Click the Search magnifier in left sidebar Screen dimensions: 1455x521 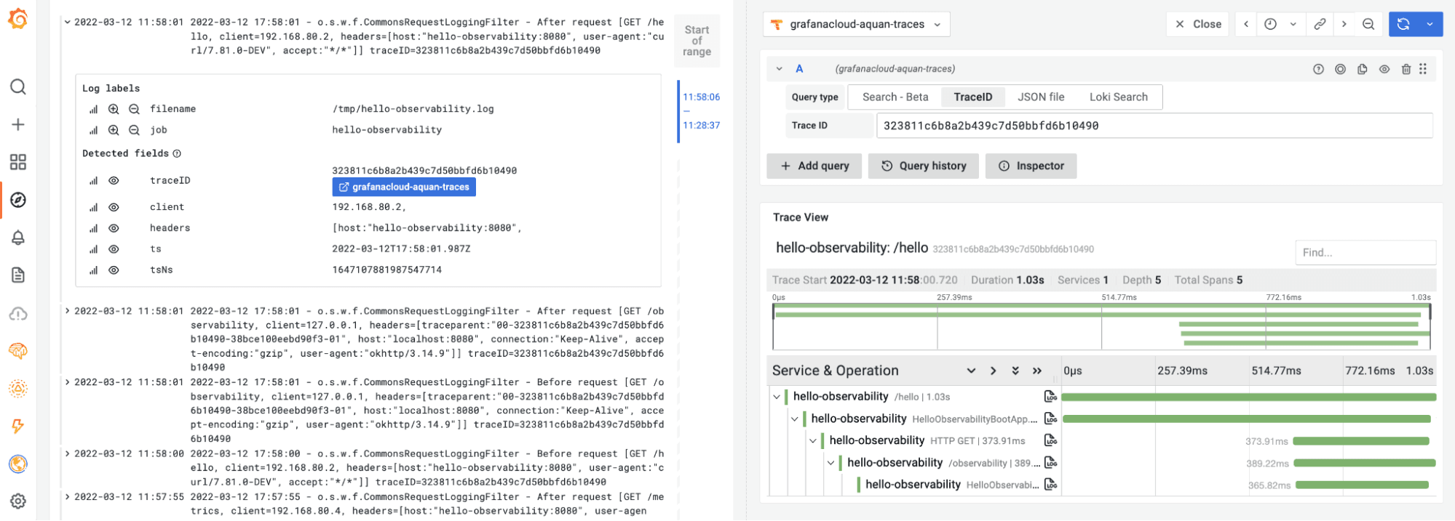click(18, 87)
